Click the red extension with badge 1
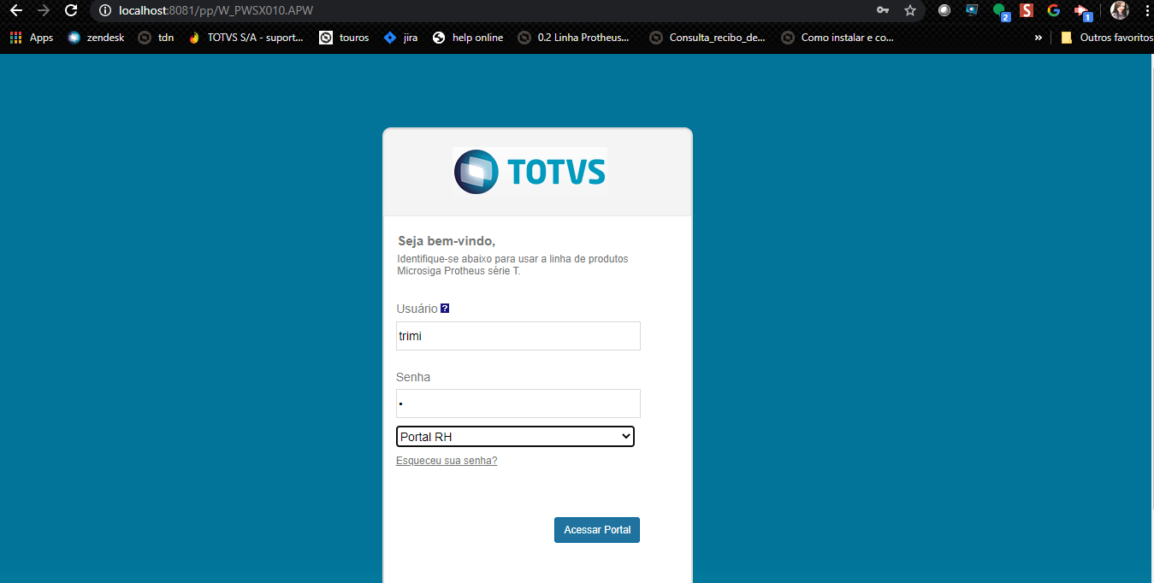Screen dimensions: 1154x583 pyautogui.click(x=1082, y=11)
